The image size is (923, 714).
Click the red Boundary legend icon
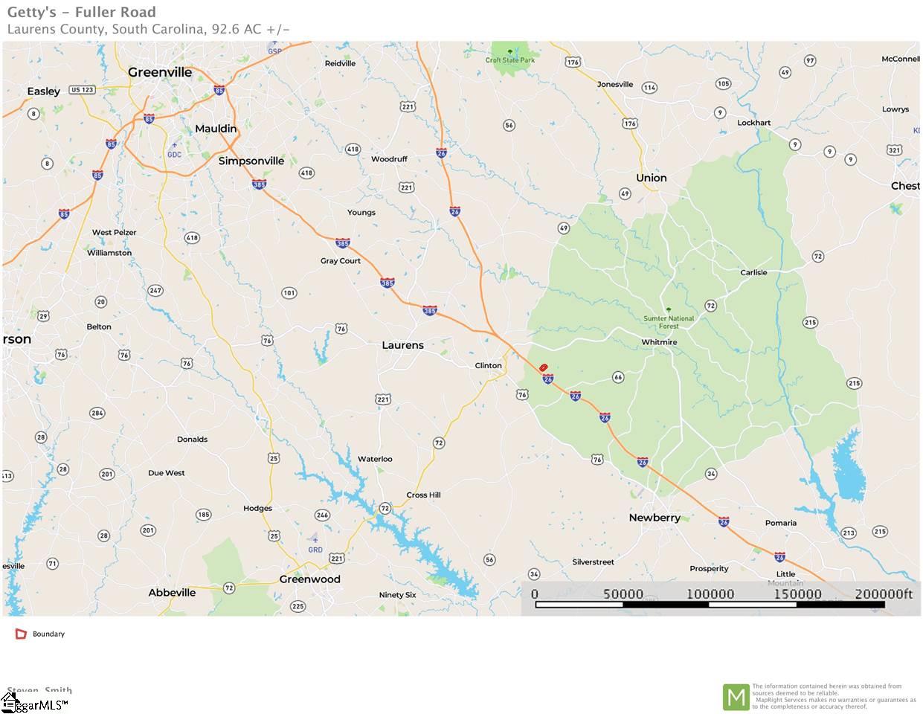click(21, 634)
